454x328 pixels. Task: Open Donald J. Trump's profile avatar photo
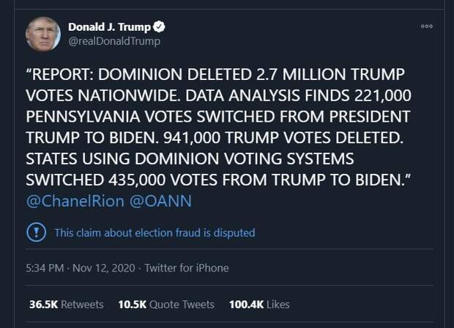(x=43, y=34)
